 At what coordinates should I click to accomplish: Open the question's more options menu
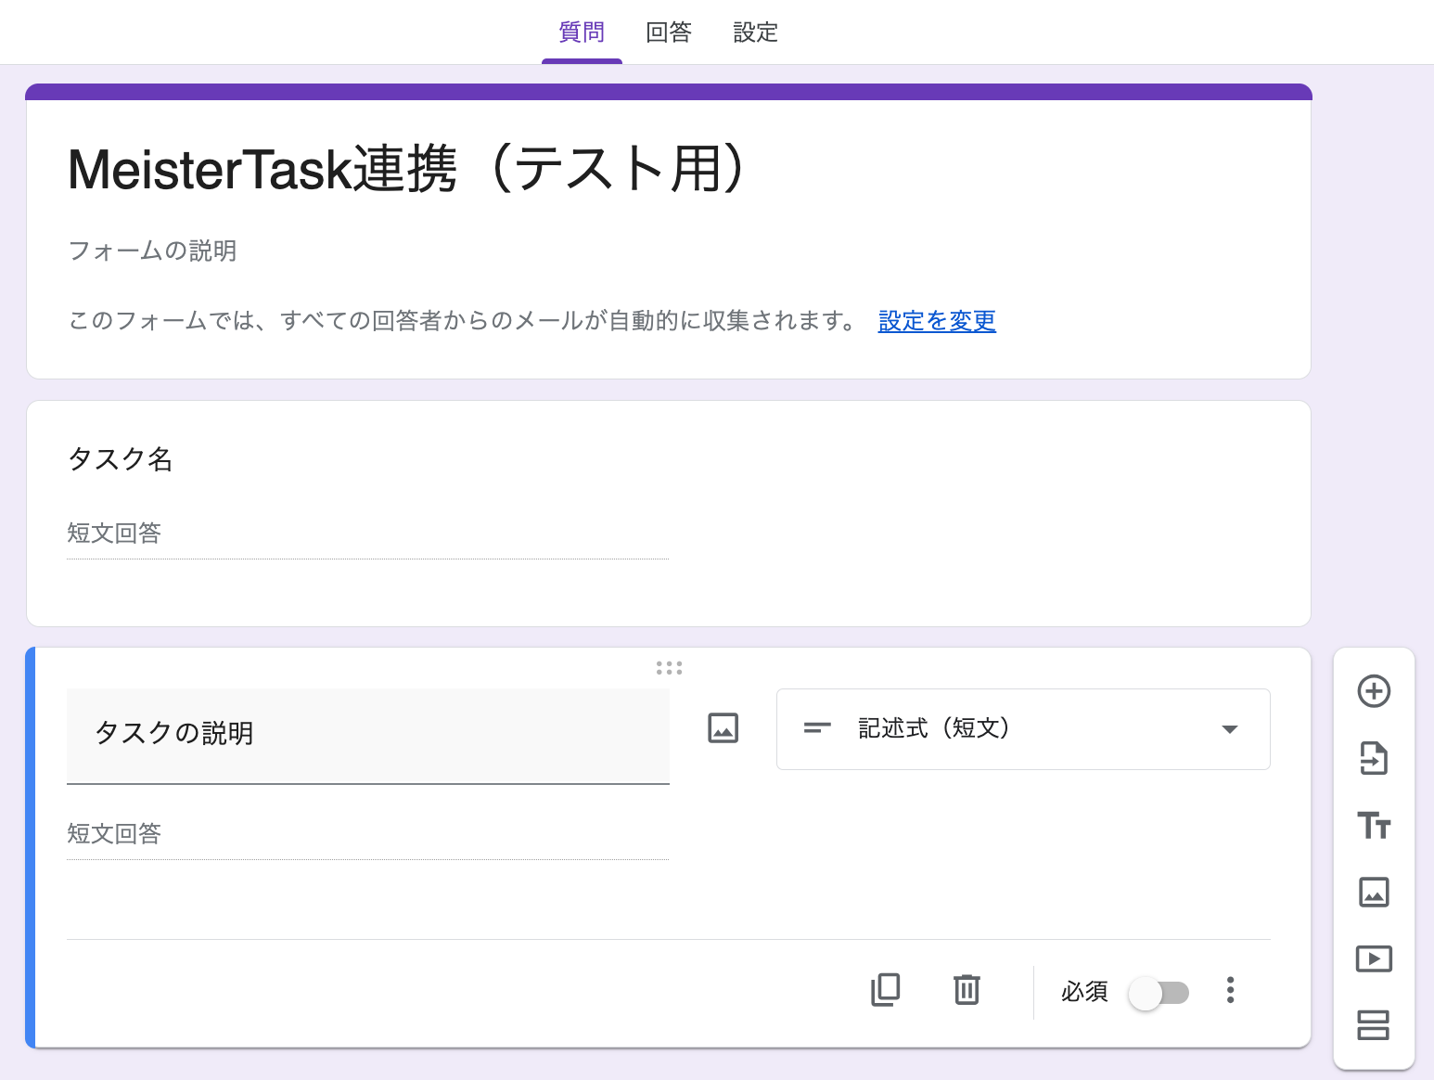click(1230, 990)
